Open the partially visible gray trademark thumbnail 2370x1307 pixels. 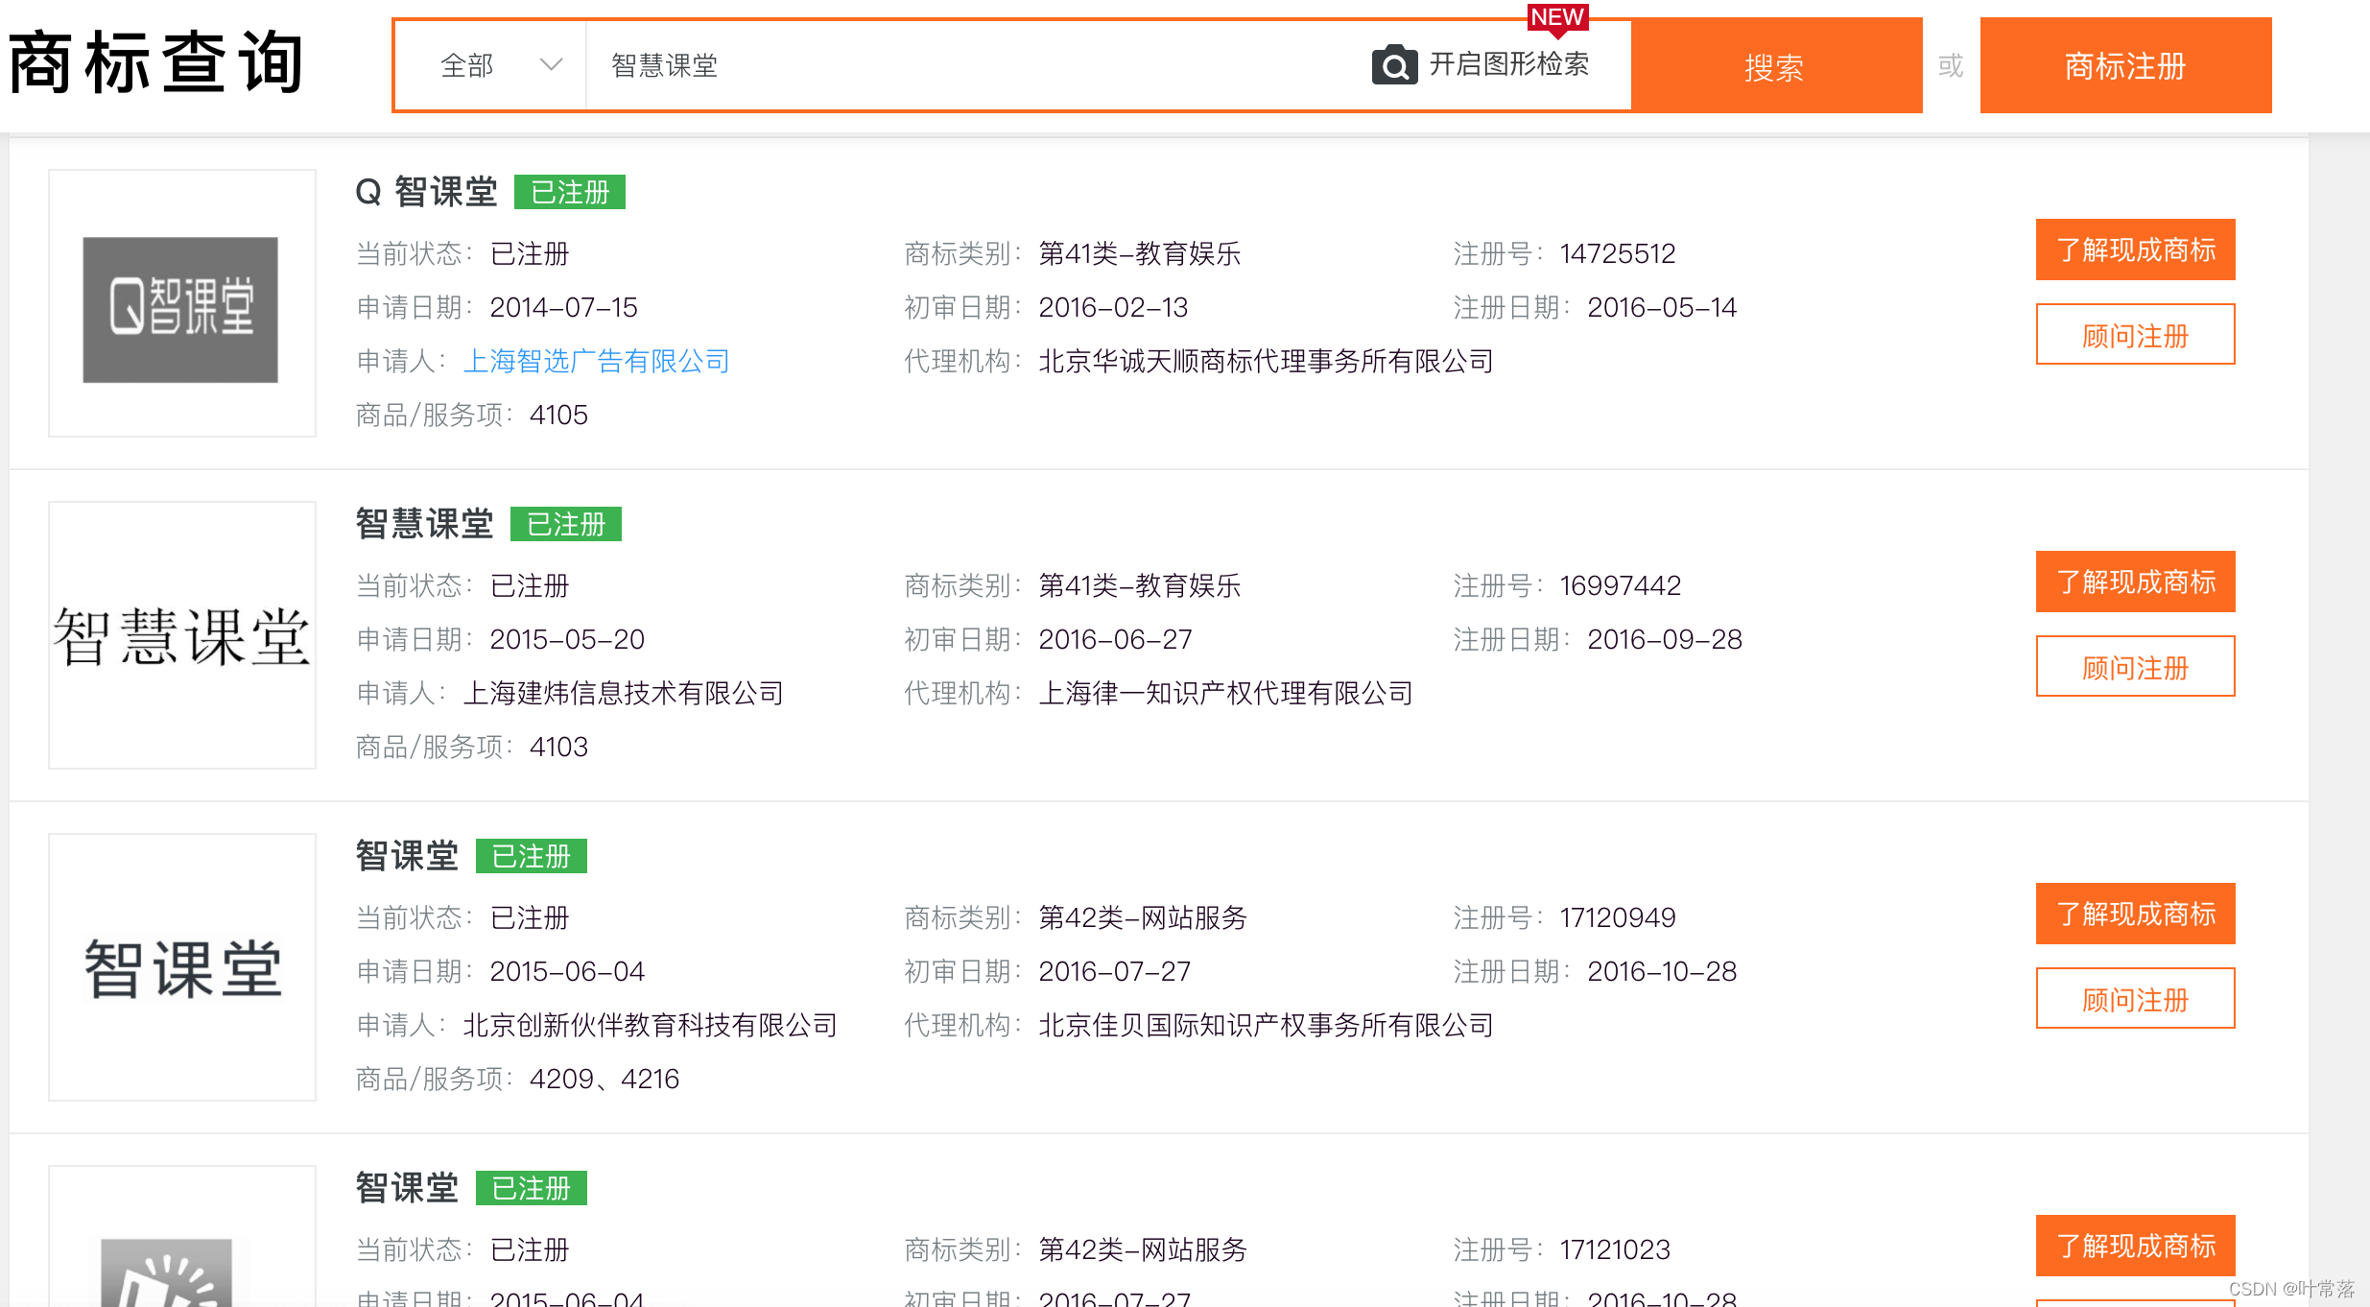(x=168, y=1271)
